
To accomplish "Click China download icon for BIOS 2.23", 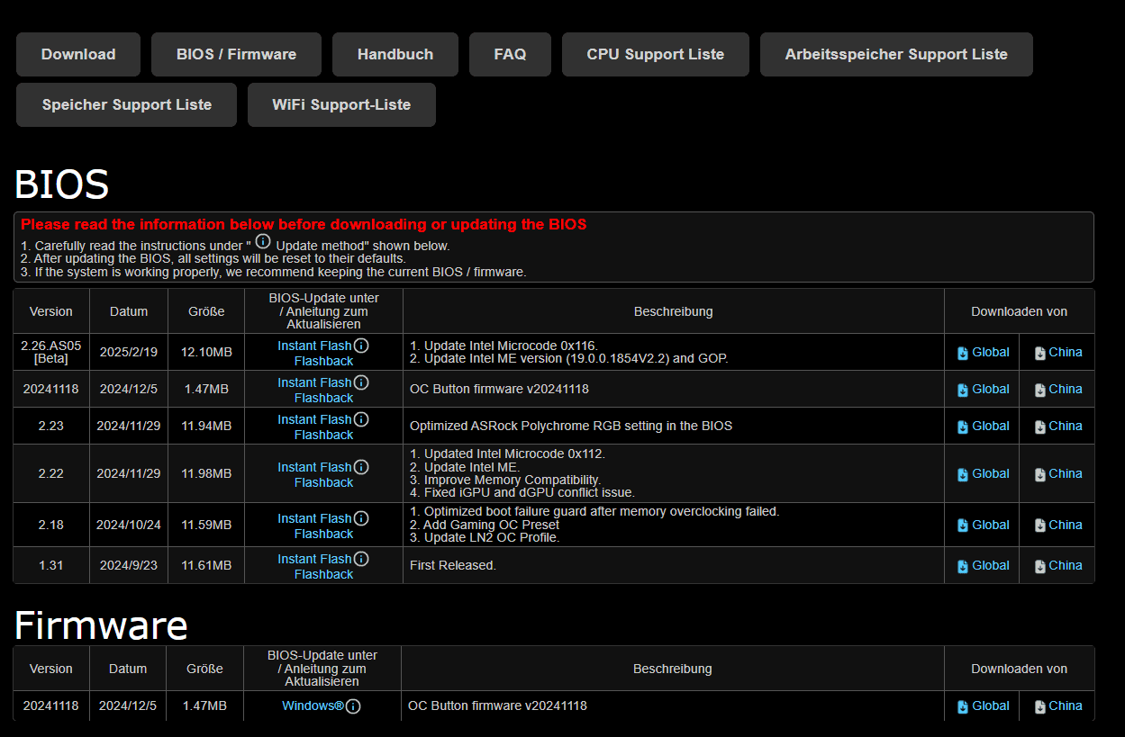I will point(1040,427).
